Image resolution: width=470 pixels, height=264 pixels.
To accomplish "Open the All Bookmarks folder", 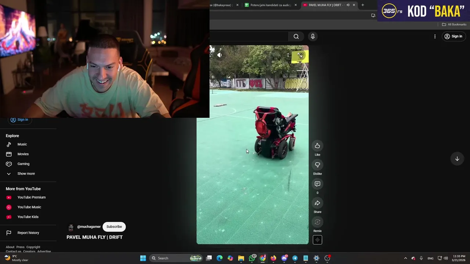I will 454,25.
